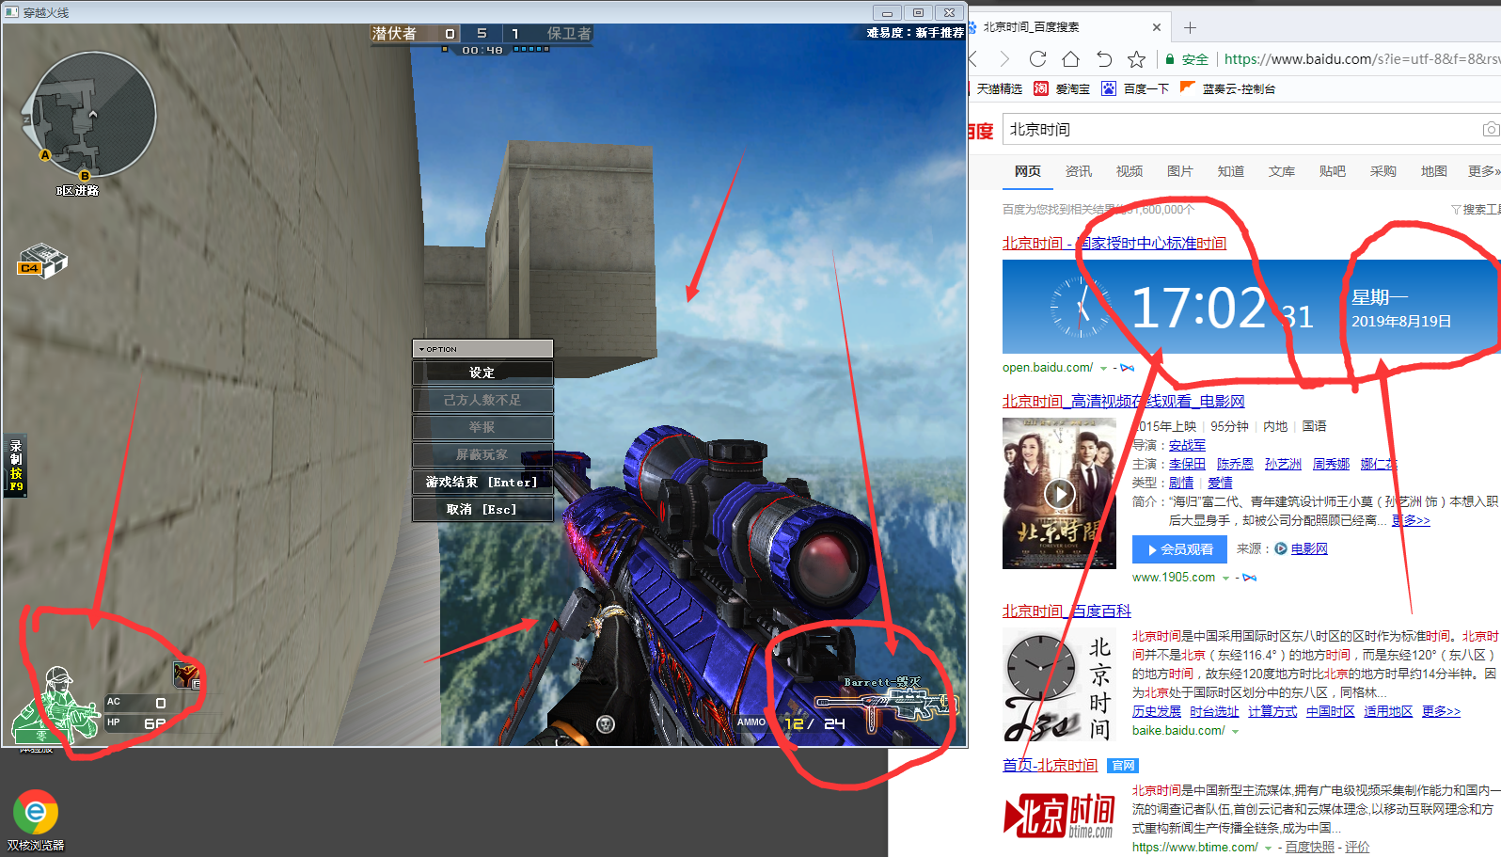
Task: Click the 北京时间 movie poster thumbnail
Action: 1059,493
